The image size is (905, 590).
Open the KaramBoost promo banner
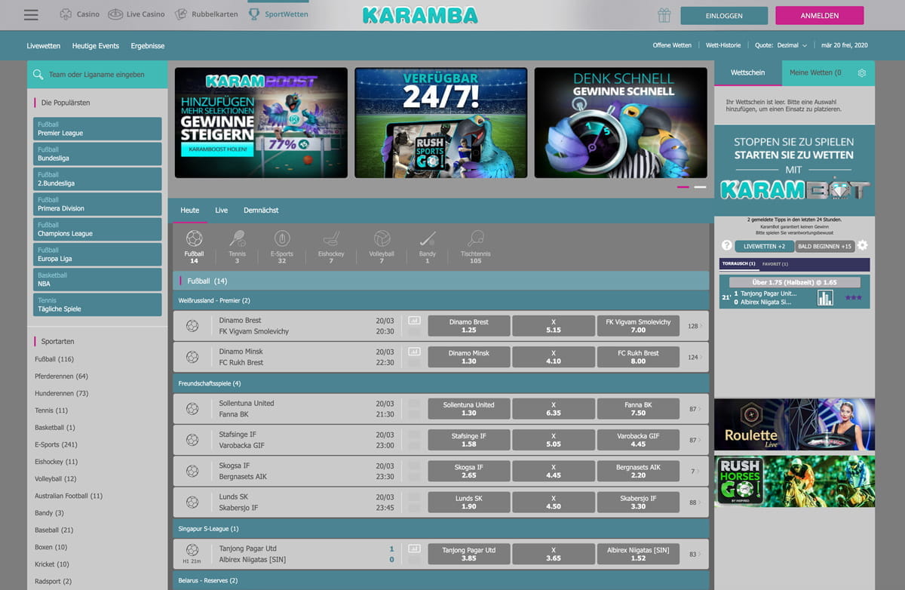point(261,123)
